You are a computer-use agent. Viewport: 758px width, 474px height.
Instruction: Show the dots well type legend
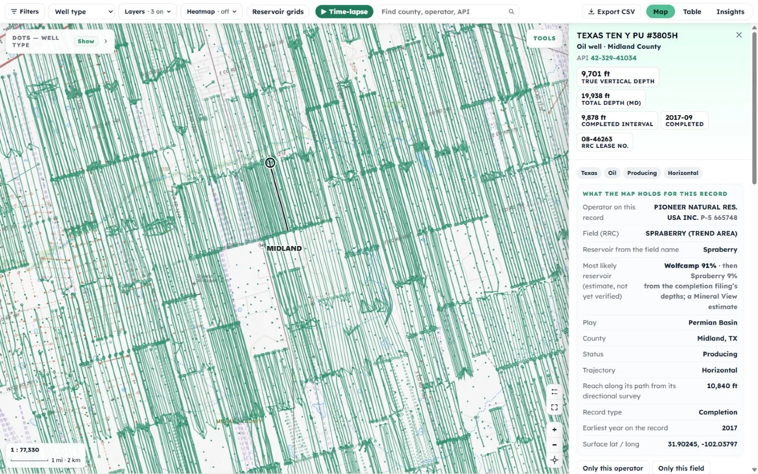(86, 41)
